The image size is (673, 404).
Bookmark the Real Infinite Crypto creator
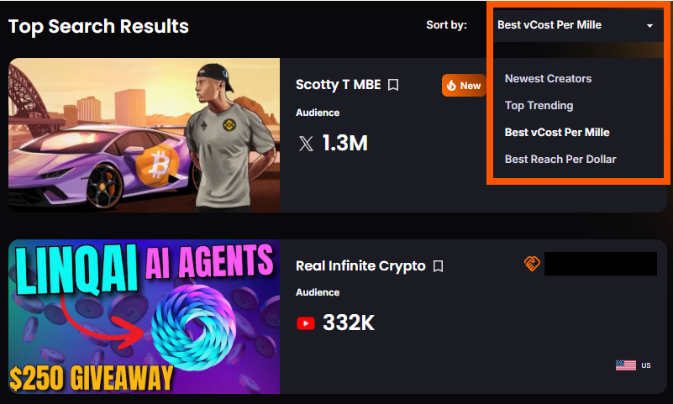click(438, 266)
